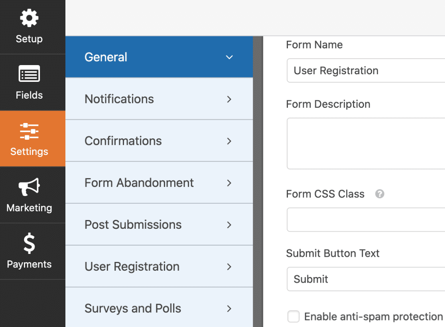Enable anti-spam protection checkbox
Viewport: 445px width, 327px height.
pos(293,316)
